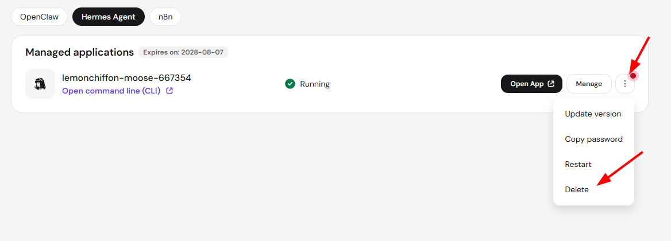Click the Expires on 2028-08-07 badge
Viewport: 671px width, 241px height.
[183, 52]
